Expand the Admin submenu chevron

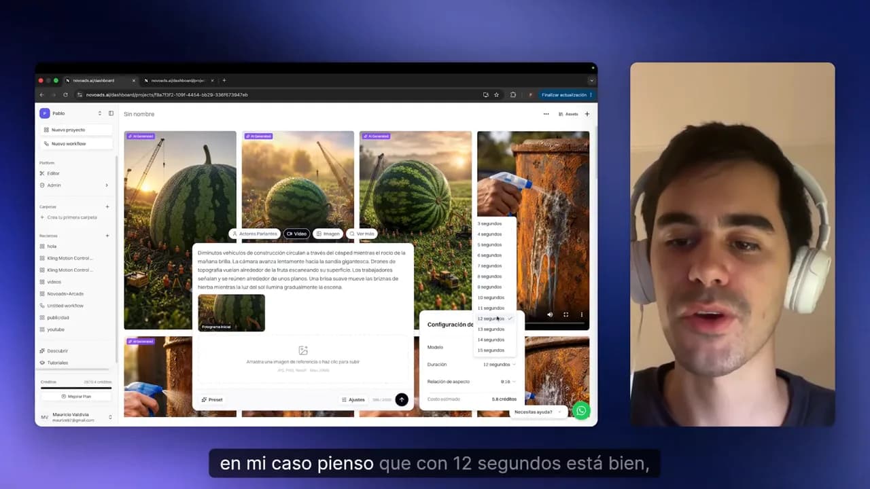[107, 185]
